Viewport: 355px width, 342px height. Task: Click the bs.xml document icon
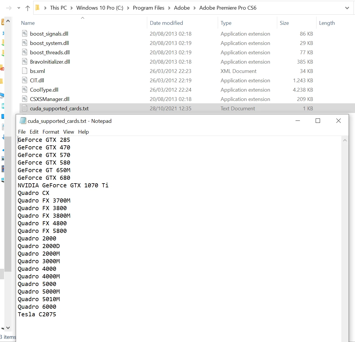pos(25,71)
